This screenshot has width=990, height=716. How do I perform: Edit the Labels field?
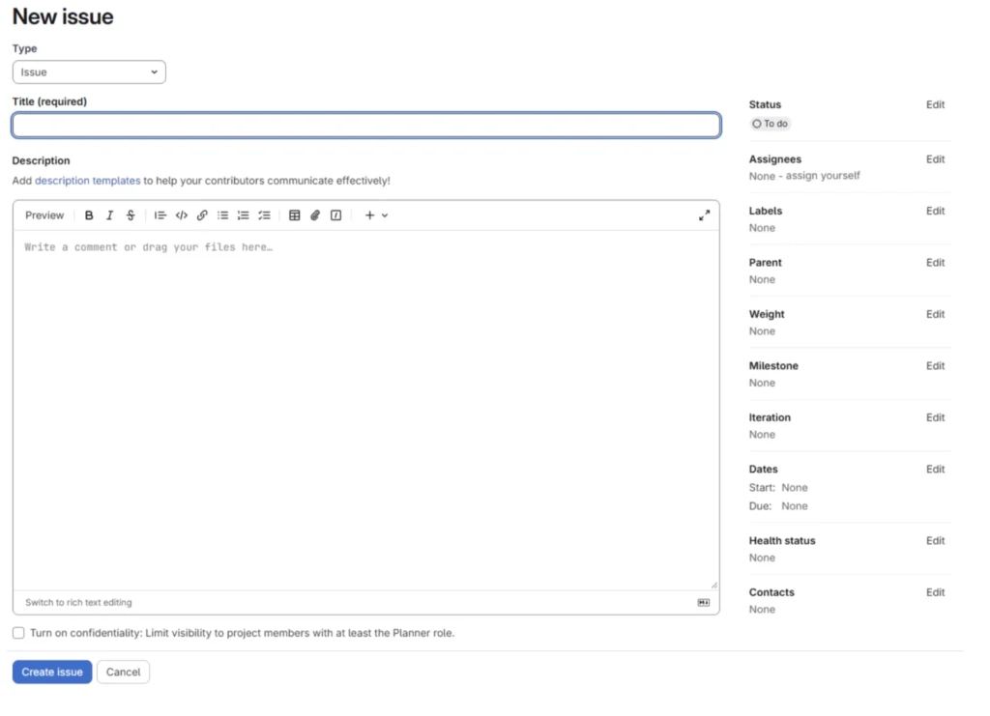(935, 212)
